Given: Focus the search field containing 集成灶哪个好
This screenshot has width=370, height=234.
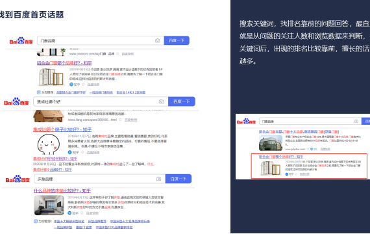Looking at the screenshot, I should pyautogui.click(x=101, y=101).
